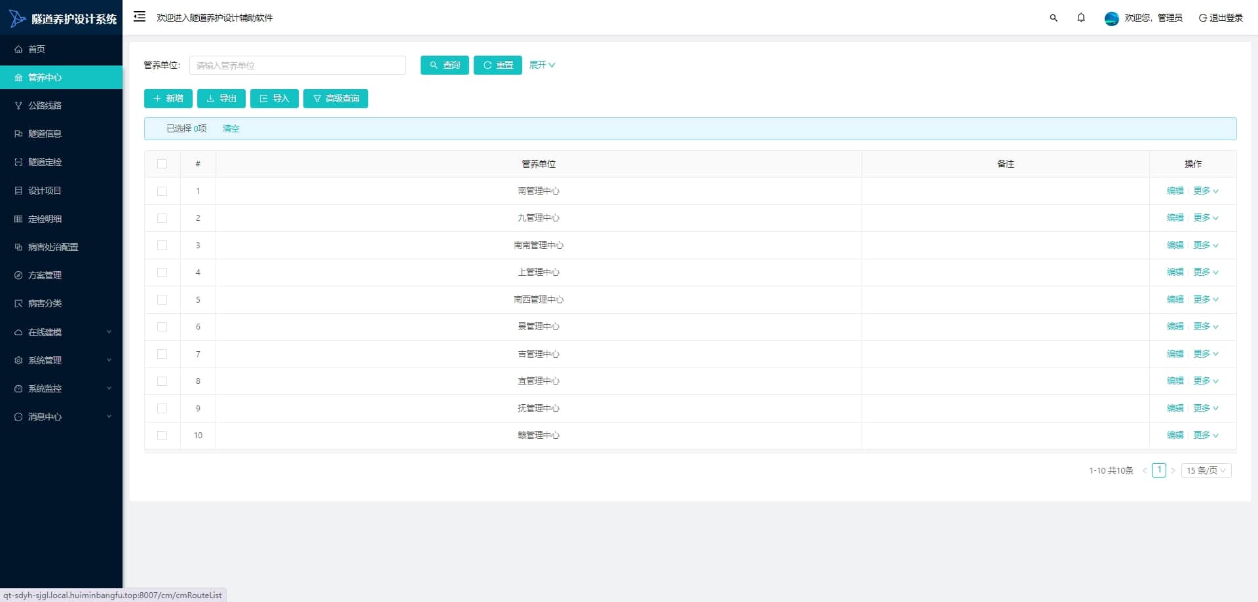Open 隧道信息 menu item
1258x602 pixels.
[61, 134]
